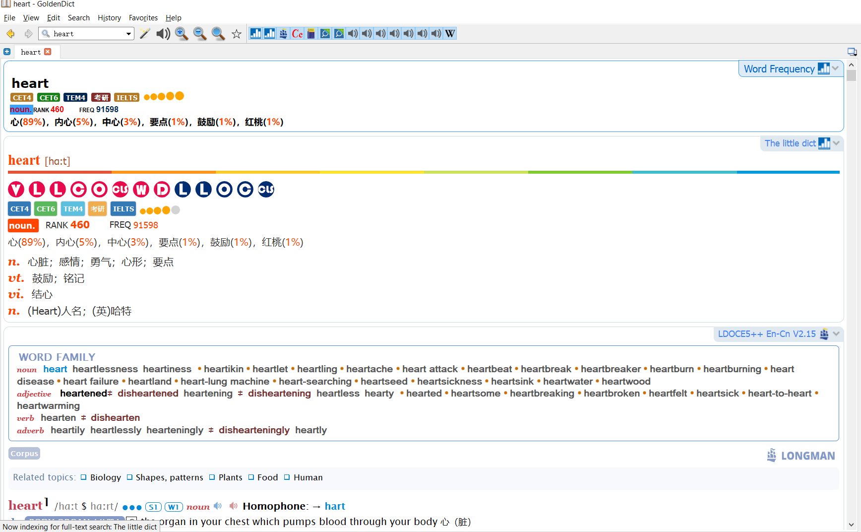Pronounce the word with toolbar speaker icon

[x=163, y=34]
